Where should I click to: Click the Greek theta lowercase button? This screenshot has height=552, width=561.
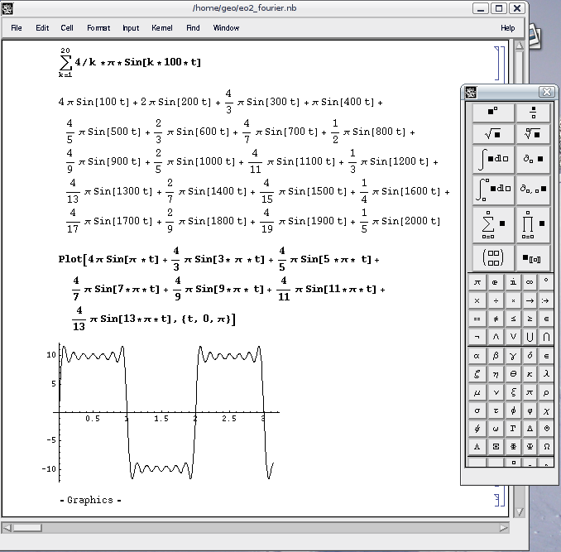[513, 374]
